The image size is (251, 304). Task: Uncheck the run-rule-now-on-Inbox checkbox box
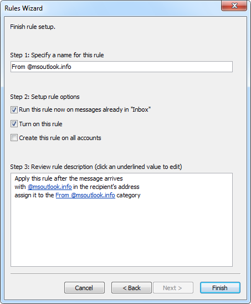pyautogui.click(x=14, y=109)
